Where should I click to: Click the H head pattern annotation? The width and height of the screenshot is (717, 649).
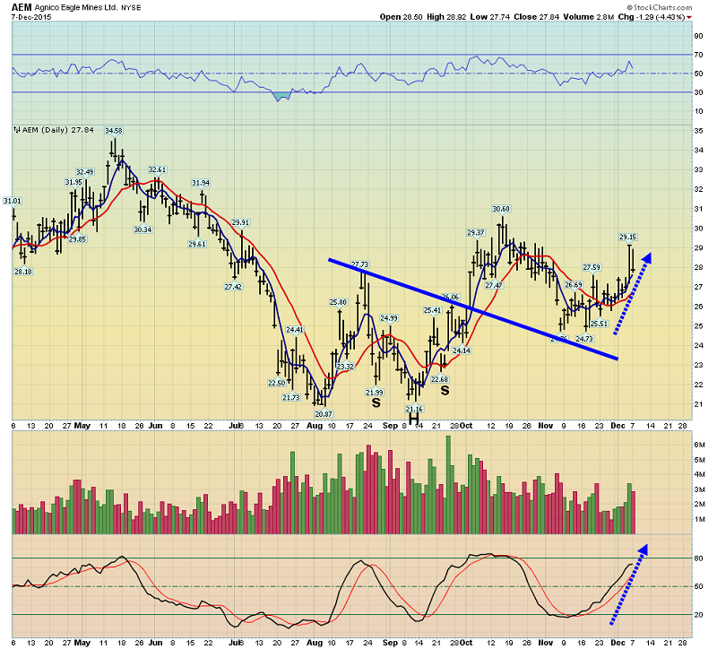(x=413, y=419)
